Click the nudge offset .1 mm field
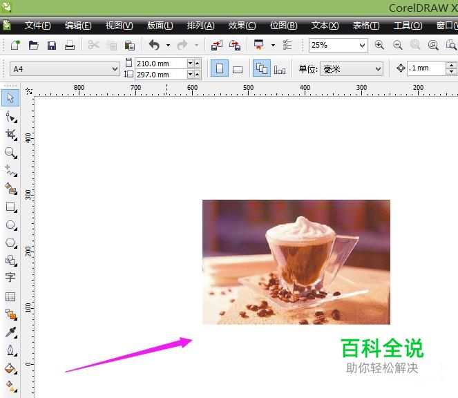Image resolution: width=458 pixels, height=398 pixels. click(x=427, y=68)
